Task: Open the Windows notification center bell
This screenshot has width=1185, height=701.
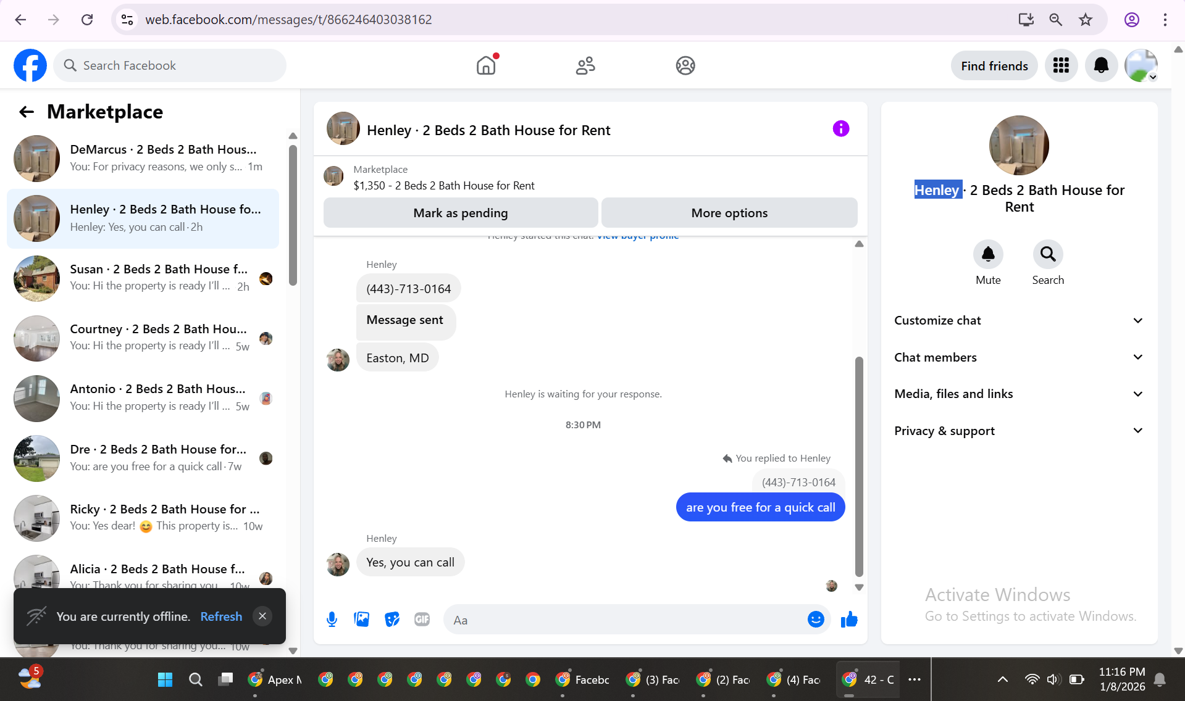Action: (1160, 679)
